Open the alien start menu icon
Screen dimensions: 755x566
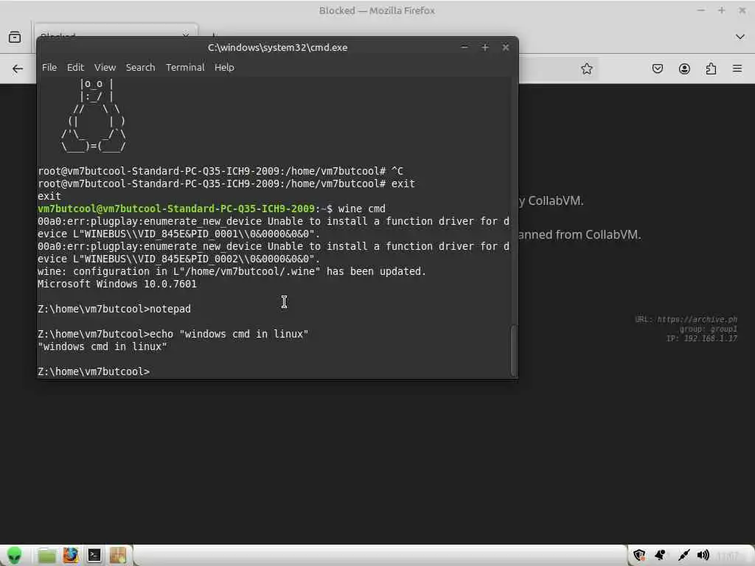coord(14,556)
